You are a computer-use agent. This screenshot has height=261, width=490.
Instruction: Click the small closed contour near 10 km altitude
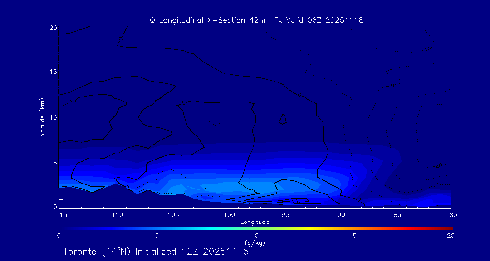283,119
